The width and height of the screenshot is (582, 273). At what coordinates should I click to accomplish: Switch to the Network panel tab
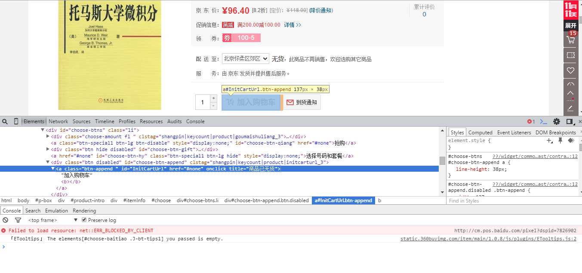tap(58, 121)
